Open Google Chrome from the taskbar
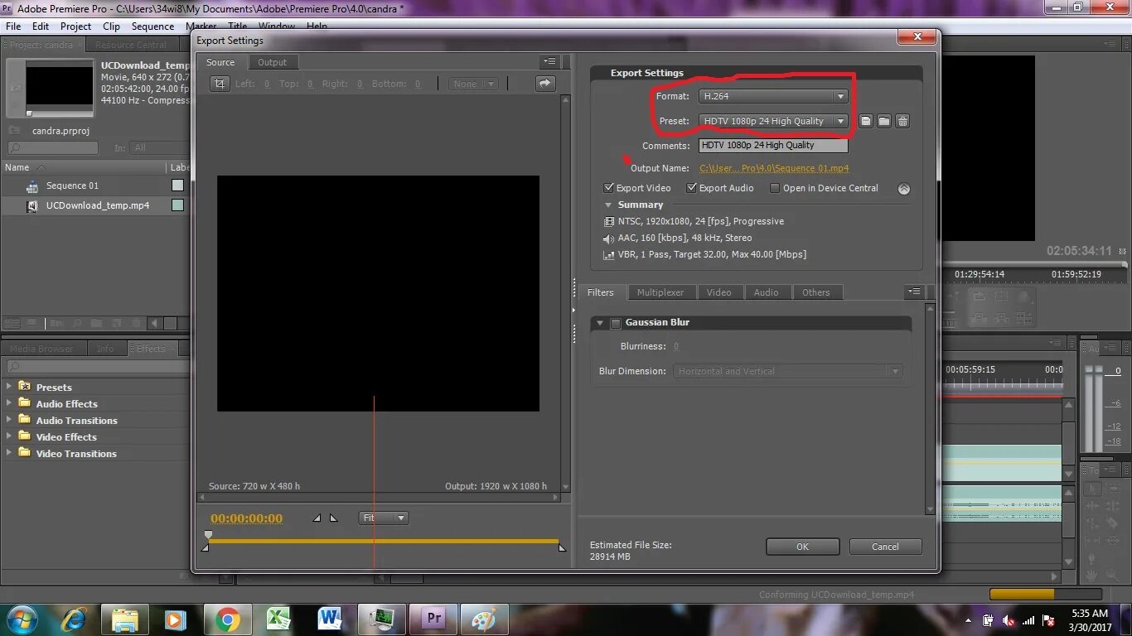 [227, 619]
